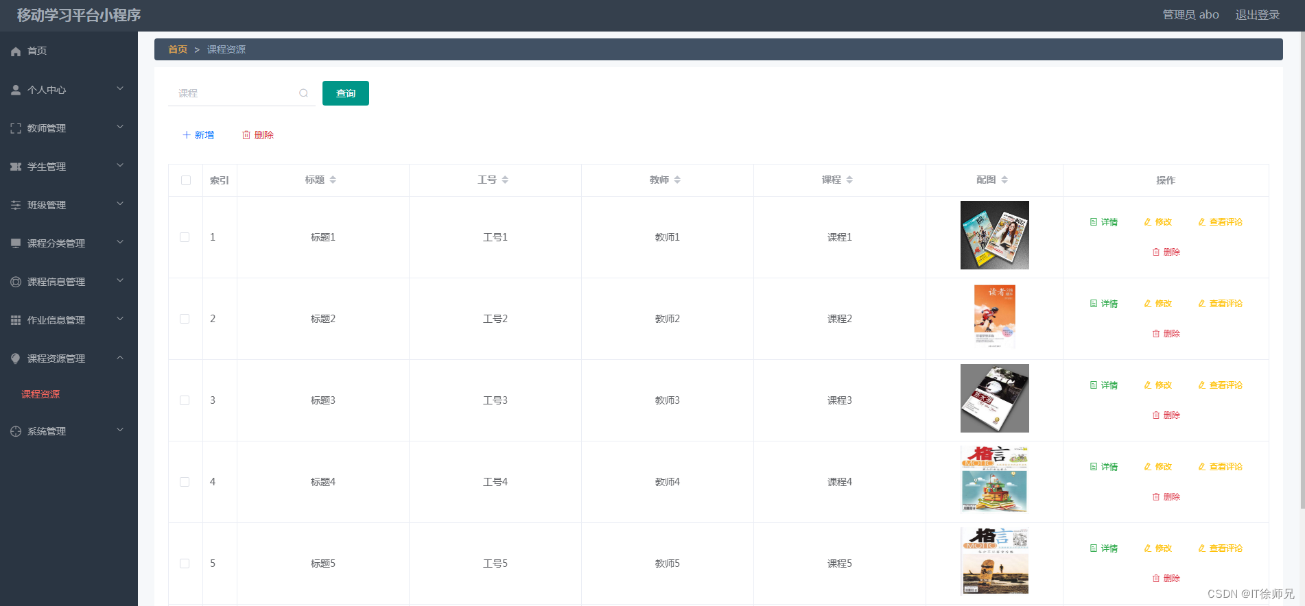Click the toolbar 删除 button above table
The height and width of the screenshot is (606, 1305).
[258, 135]
